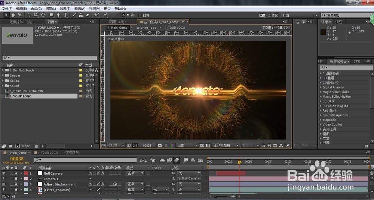The height and width of the screenshot is (200, 374).
Task: Expand the Images folder in project
Action: point(3,75)
